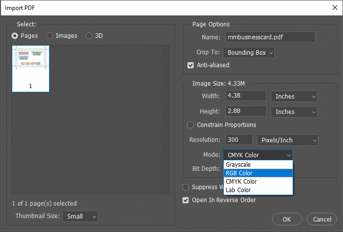
Task: Click the page 1 thumbnail
Action: pyautogui.click(x=30, y=68)
